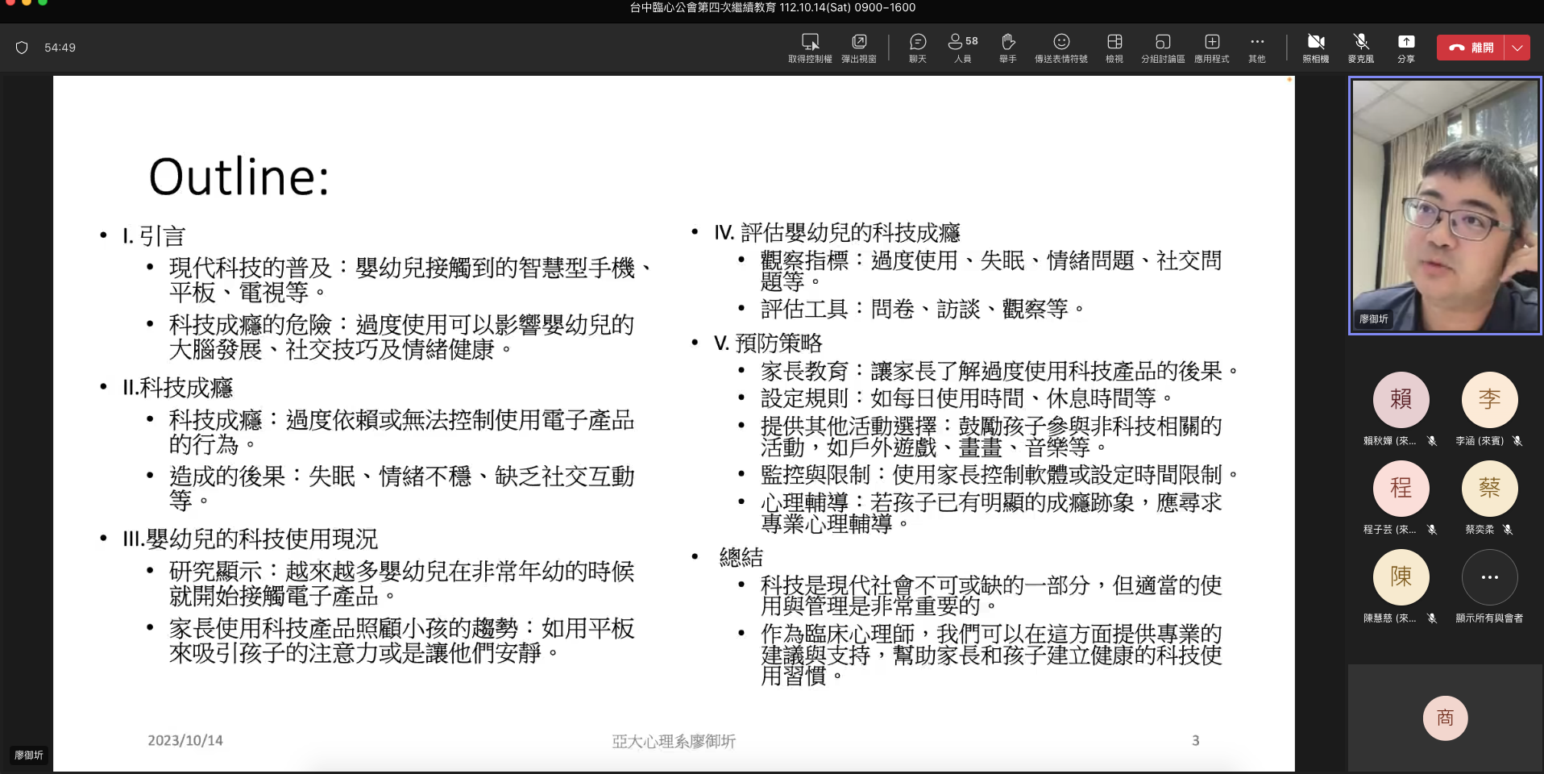Screen dimensions: 1544x774
Task: Click the 程 participant avatar
Action: (1401, 488)
